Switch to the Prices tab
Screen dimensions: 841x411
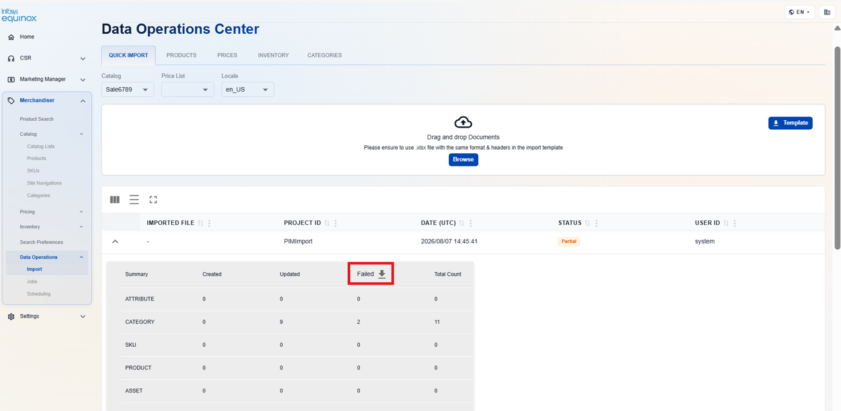[227, 55]
